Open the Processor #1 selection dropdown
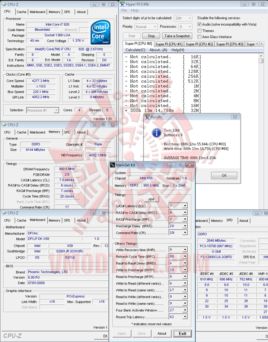The height and width of the screenshot is (342, 268). [x=56, y=110]
